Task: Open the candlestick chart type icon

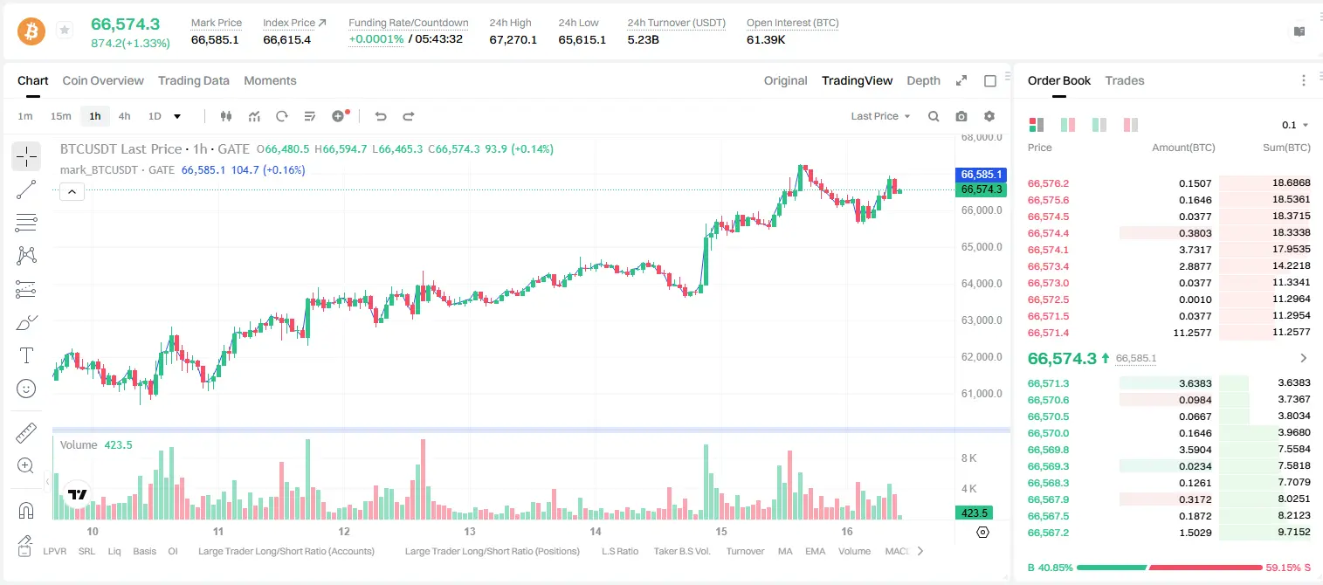Action: click(227, 116)
